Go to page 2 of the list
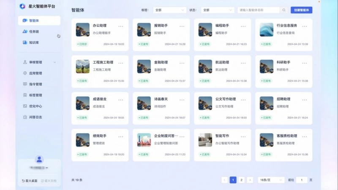Screen dimensions: 338x190 tap(242, 180)
